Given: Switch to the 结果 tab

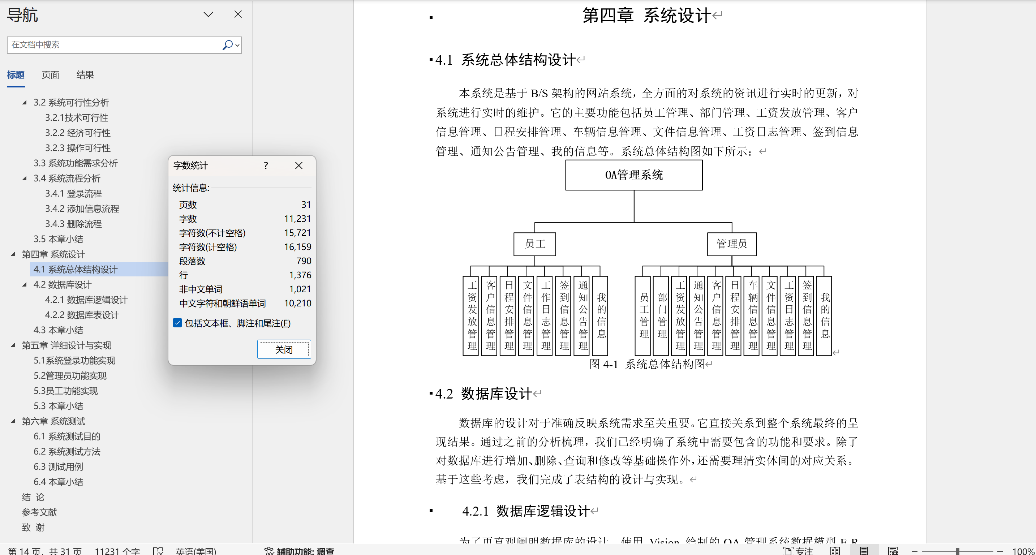Looking at the screenshot, I should pyautogui.click(x=85, y=75).
